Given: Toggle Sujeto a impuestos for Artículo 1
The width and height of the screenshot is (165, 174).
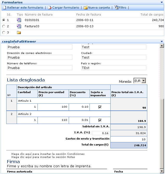Looking at the screenshot, I should (x=100, y=107).
